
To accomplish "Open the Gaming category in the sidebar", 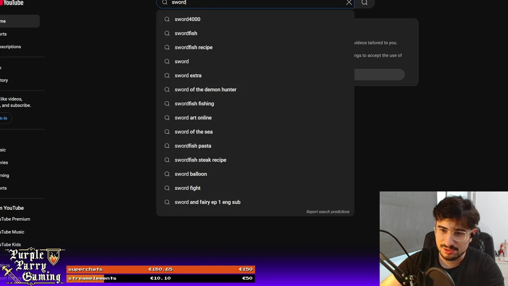I will 5,175.
